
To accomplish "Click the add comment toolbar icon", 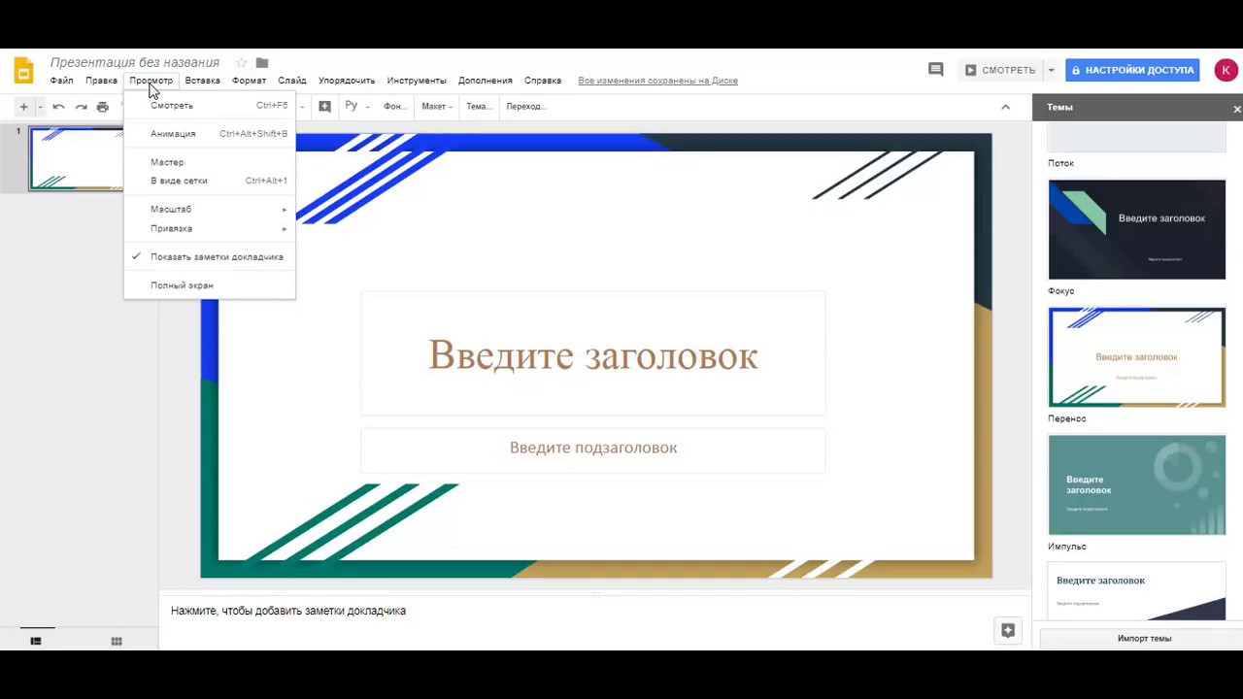I will [324, 106].
